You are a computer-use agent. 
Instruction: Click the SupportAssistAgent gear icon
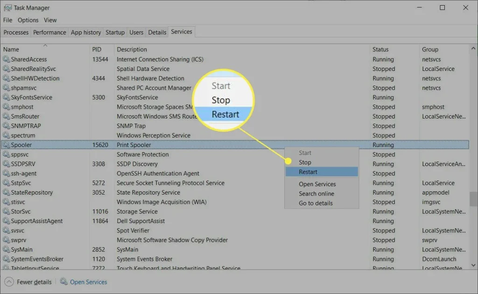6,221
